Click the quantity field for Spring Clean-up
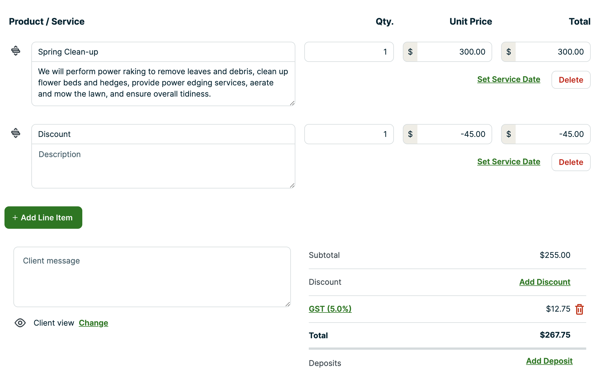 tap(349, 52)
